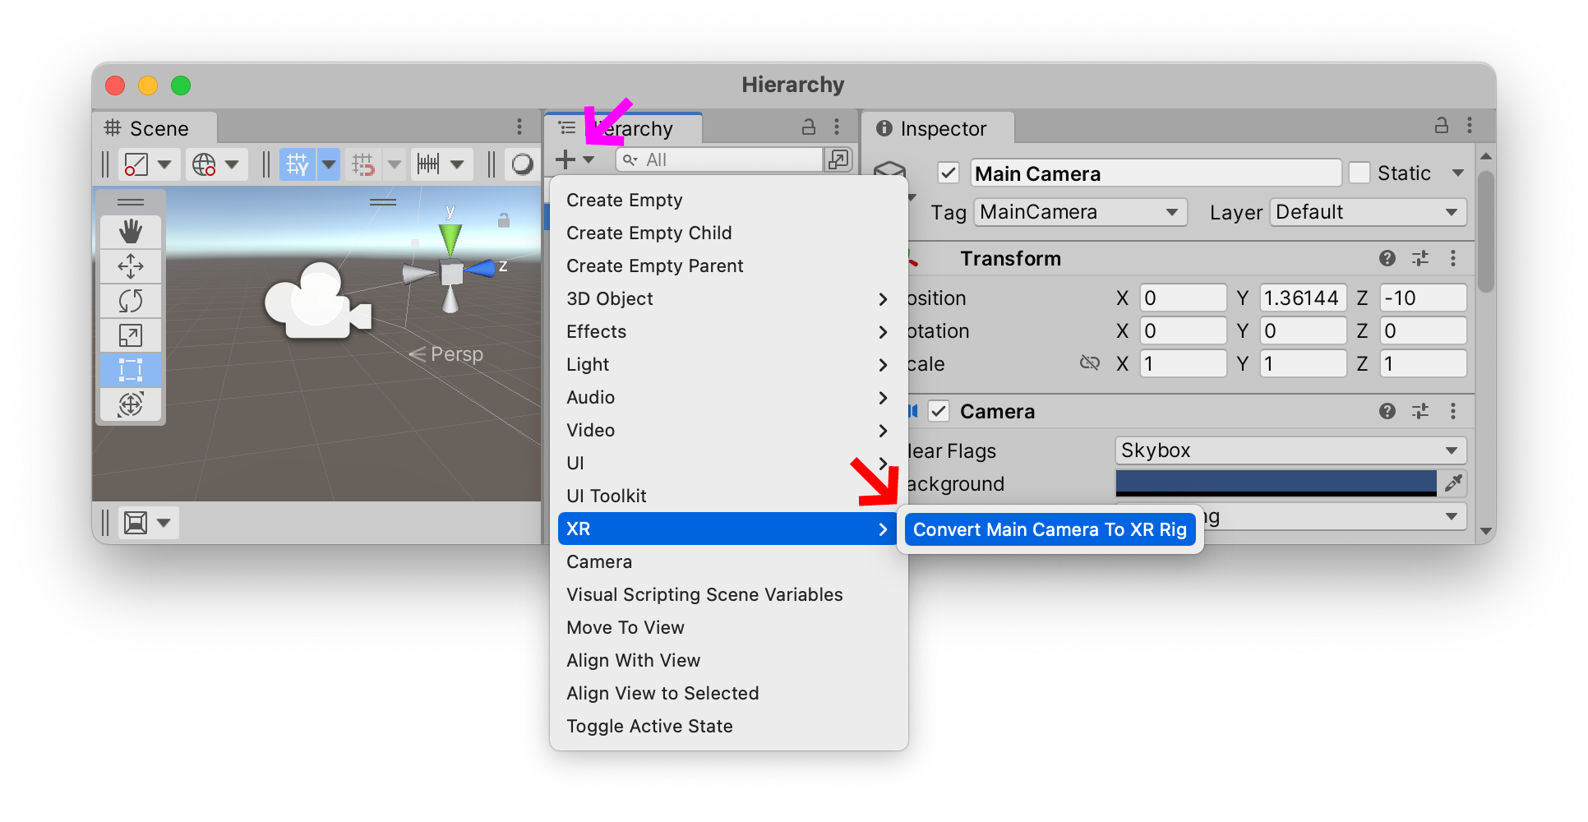Select the Rotate tool
The image size is (1588, 822).
click(x=130, y=300)
